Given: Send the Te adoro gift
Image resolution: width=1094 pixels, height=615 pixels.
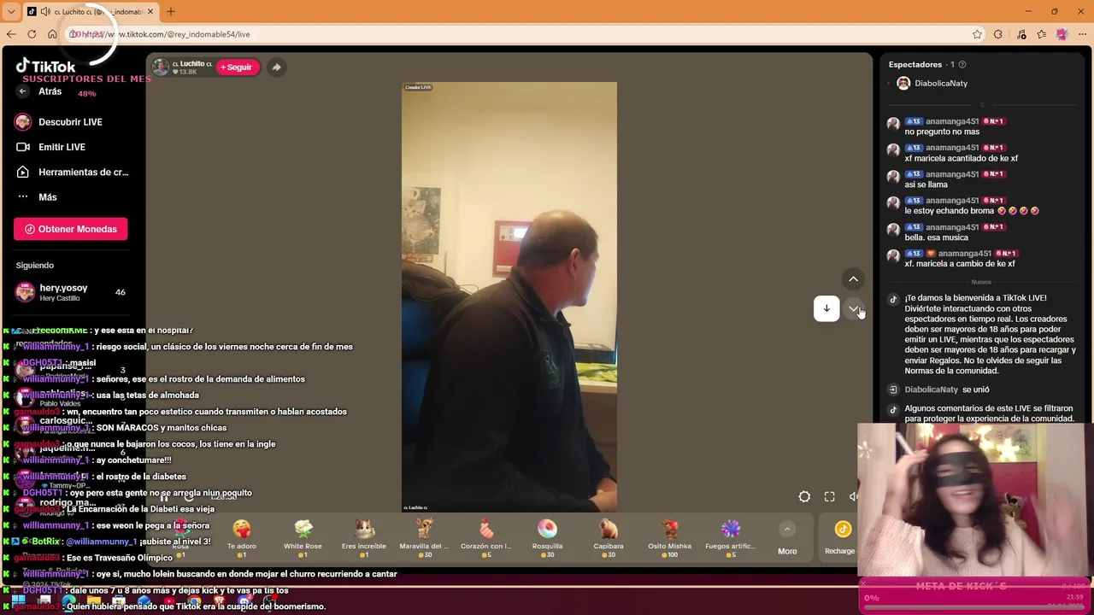Looking at the screenshot, I should point(242,538).
